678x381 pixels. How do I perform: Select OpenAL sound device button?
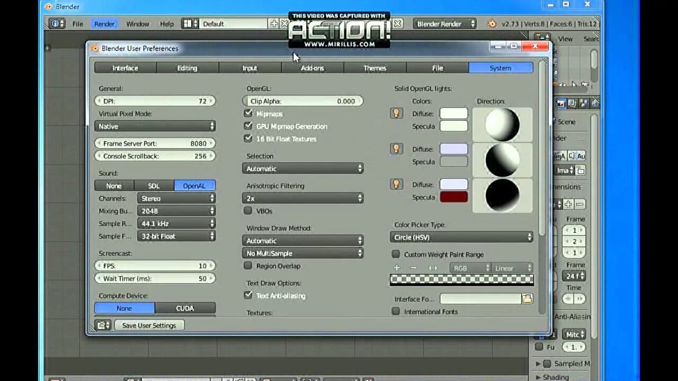click(194, 185)
